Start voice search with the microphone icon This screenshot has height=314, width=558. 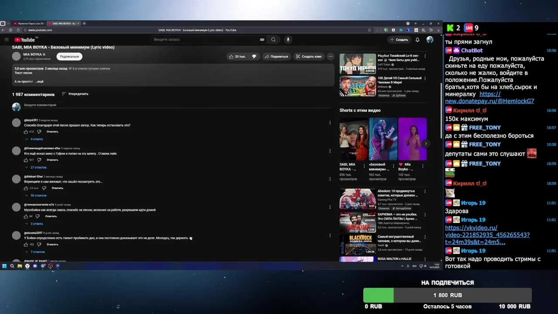coord(288,40)
